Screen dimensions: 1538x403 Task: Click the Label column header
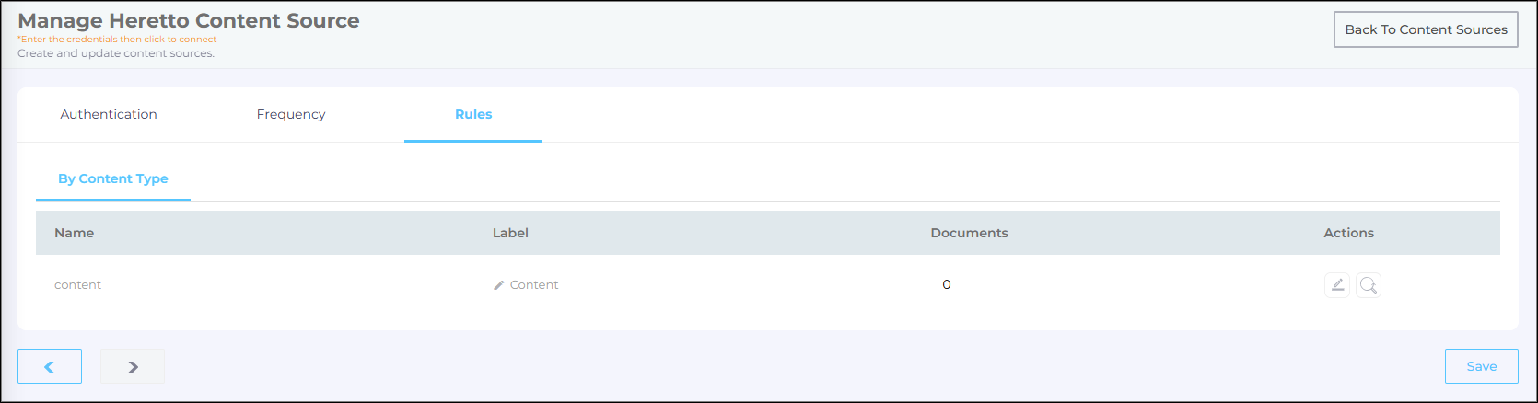point(510,233)
